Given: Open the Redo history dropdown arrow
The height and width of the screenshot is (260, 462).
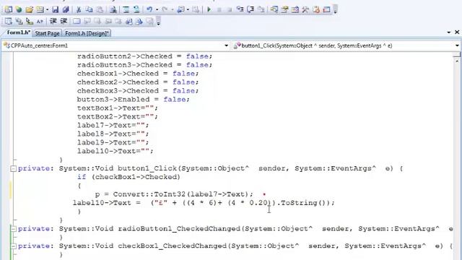Looking at the screenshot, I should click(x=172, y=10).
